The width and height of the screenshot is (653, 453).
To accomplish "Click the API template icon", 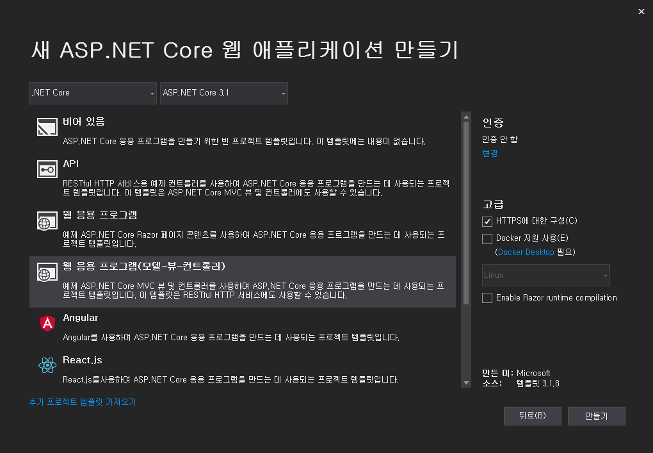I will pyautogui.click(x=47, y=169).
